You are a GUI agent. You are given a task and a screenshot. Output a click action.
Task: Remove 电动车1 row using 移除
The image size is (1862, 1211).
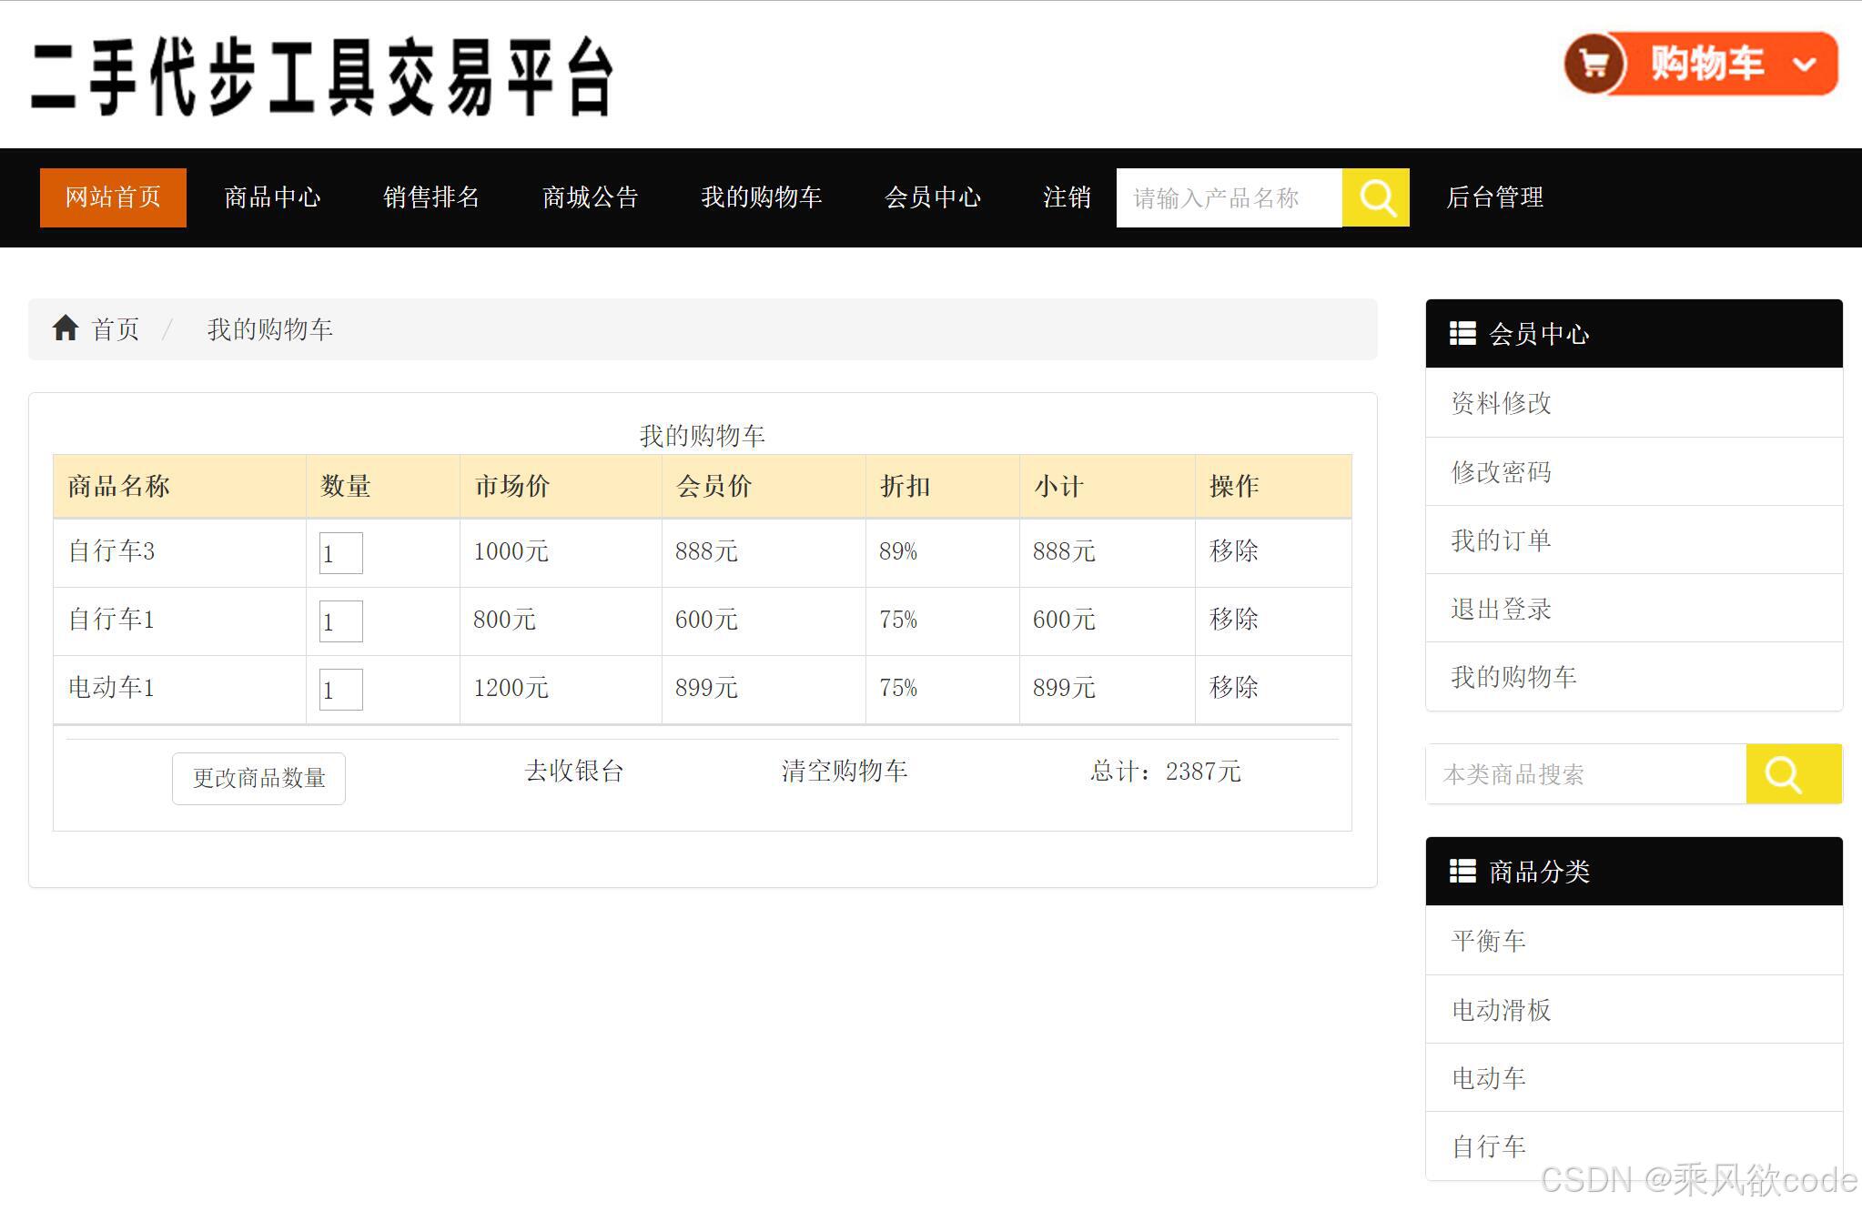pyautogui.click(x=1233, y=688)
